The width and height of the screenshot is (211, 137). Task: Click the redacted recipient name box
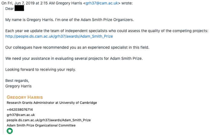click(x=19, y=8)
